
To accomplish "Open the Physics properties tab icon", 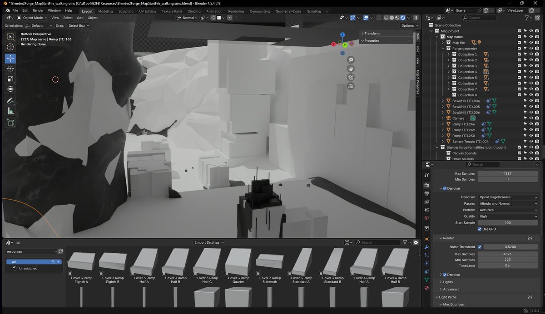I will point(426,263).
